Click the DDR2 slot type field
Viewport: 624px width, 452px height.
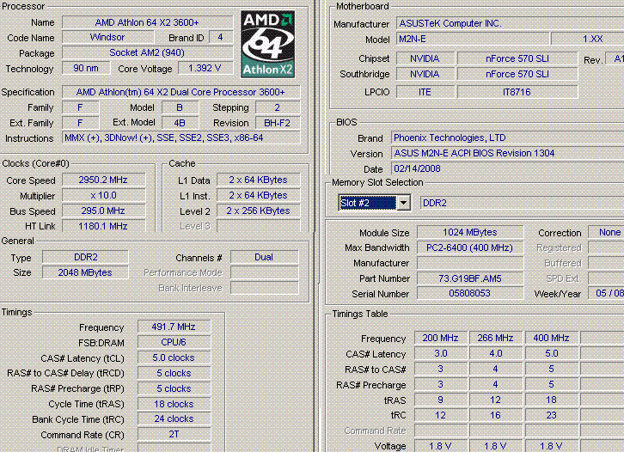522,203
